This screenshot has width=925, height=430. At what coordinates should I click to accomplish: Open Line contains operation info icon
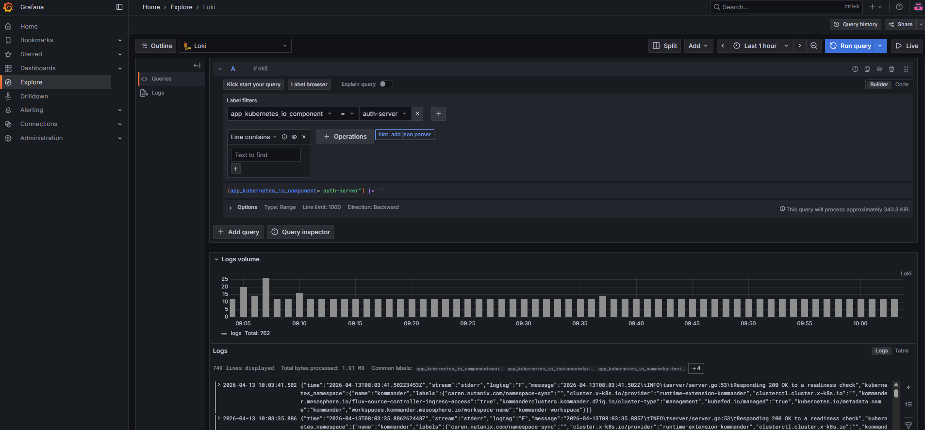[284, 137]
